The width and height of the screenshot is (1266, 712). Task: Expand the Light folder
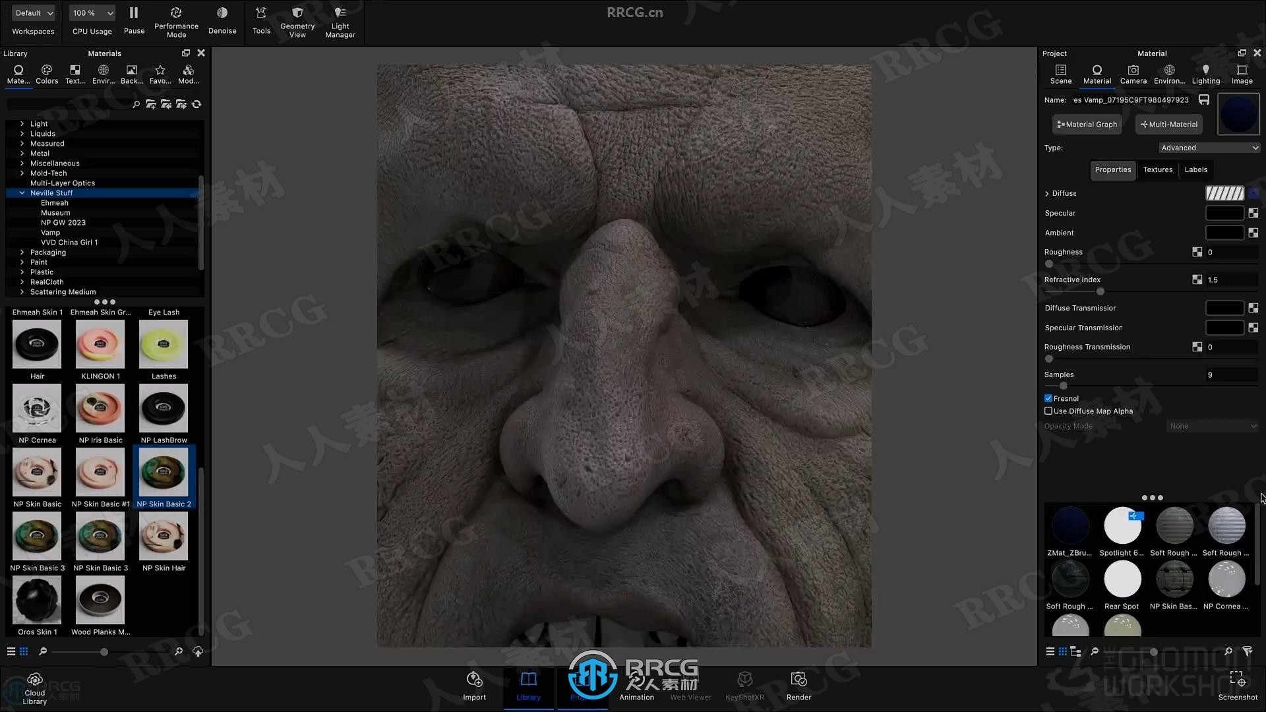pos(22,123)
